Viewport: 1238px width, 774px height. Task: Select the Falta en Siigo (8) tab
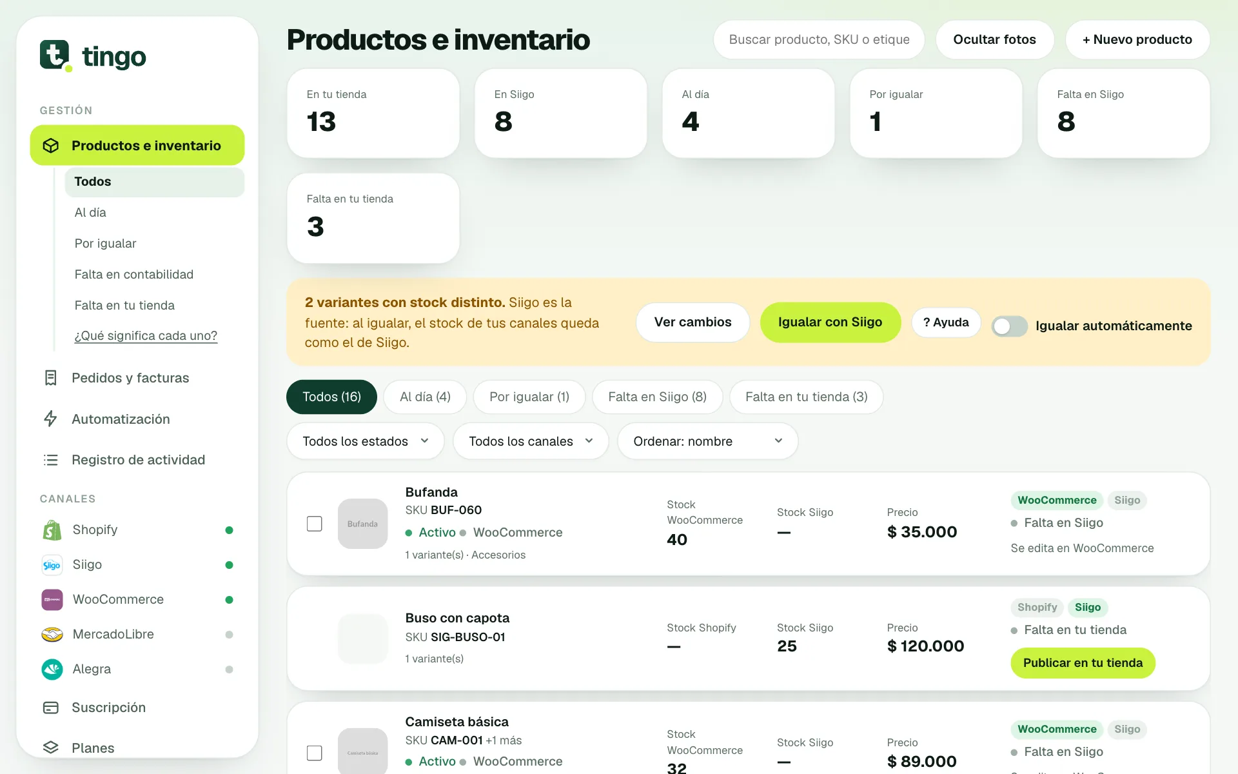[657, 397]
